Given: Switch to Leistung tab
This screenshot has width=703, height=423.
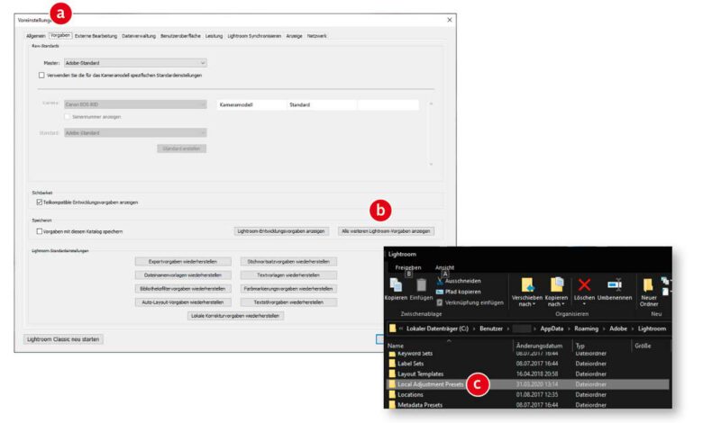Looking at the screenshot, I should click(214, 36).
